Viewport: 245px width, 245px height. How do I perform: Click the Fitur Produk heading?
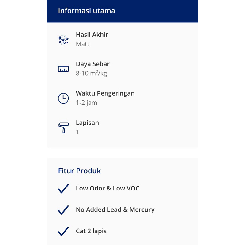tap(79, 171)
